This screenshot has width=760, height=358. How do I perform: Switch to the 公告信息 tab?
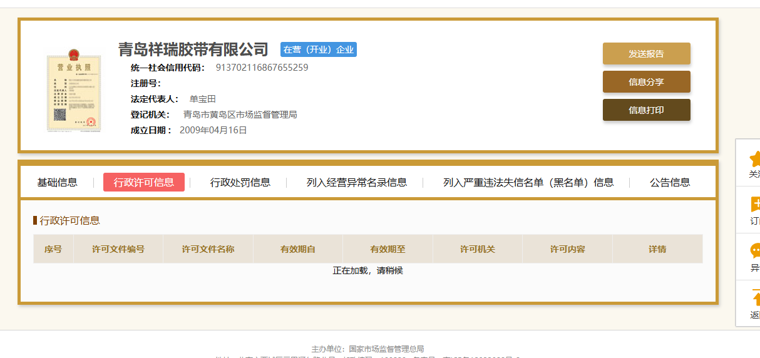(670, 182)
